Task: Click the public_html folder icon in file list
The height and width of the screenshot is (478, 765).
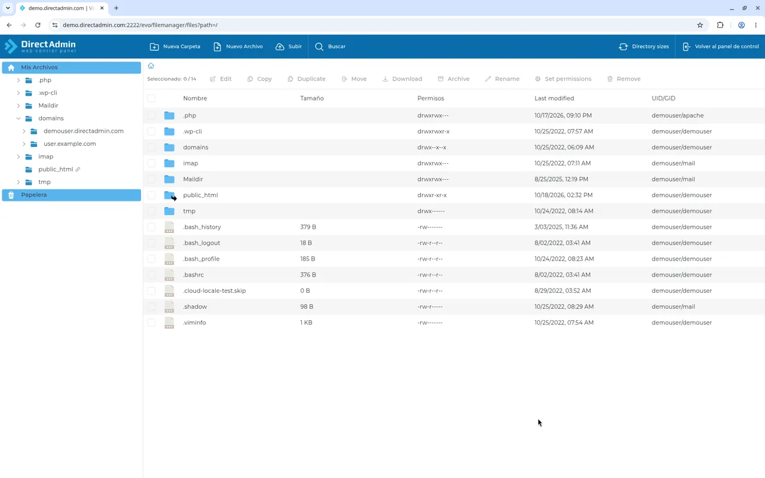Action: pyautogui.click(x=170, y=195)
